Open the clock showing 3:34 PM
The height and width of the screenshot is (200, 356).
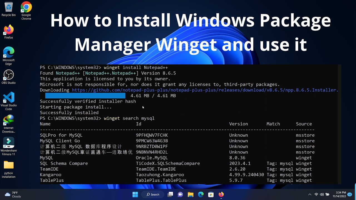pos(340,194)
